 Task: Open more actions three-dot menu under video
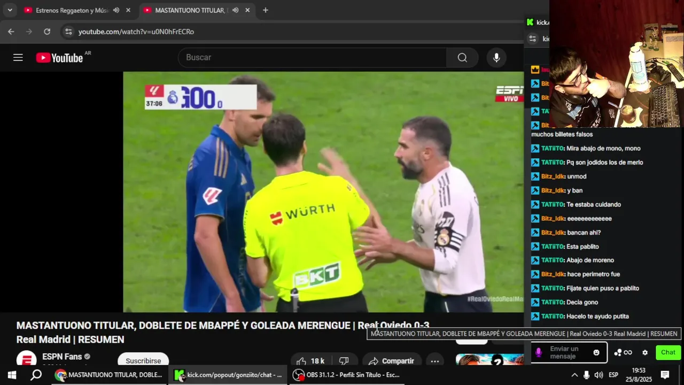[435, 360]
